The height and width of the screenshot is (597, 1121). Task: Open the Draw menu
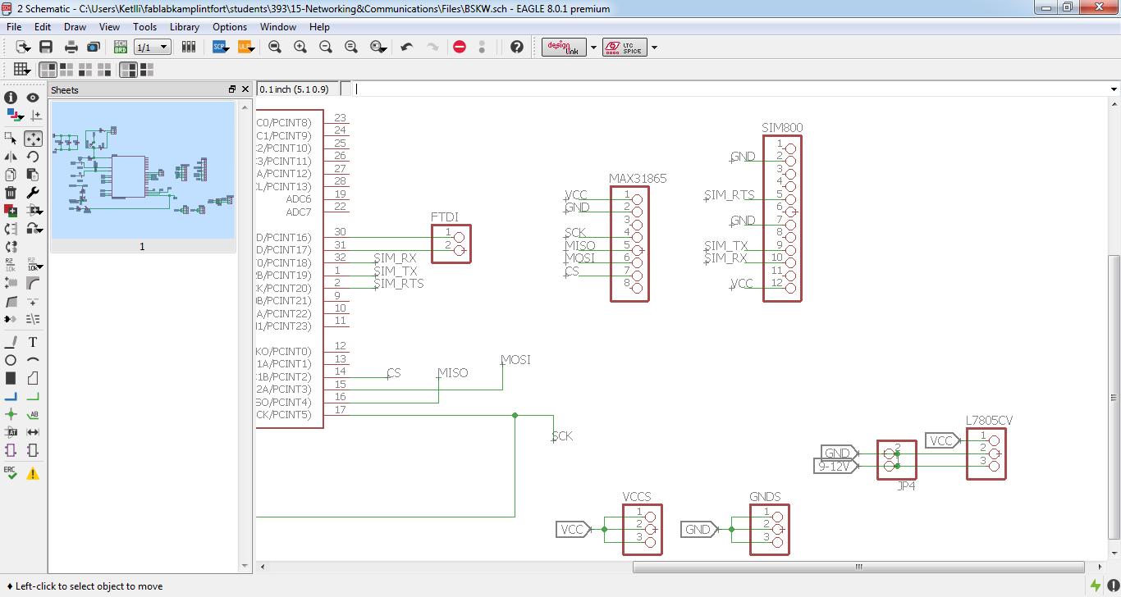[75, 27]
